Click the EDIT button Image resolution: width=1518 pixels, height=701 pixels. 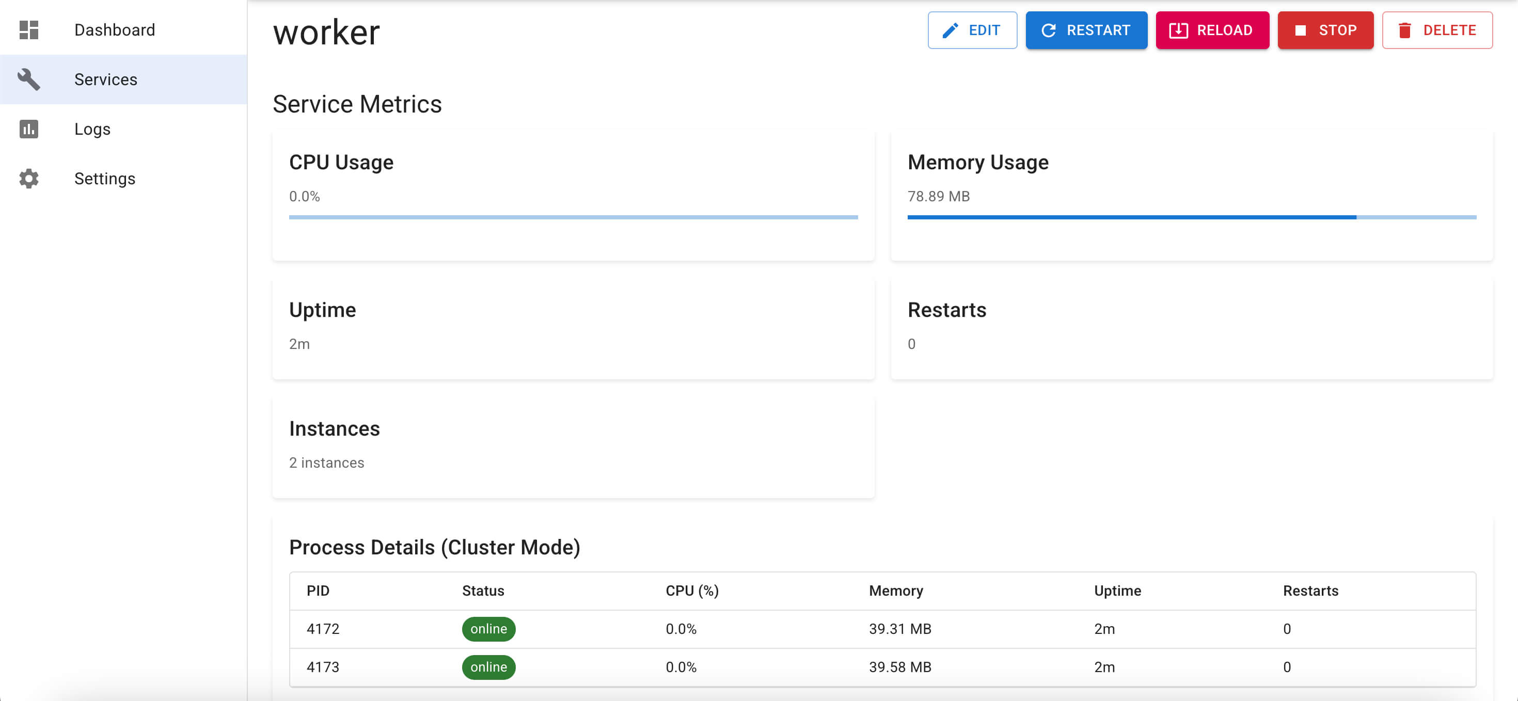point(972,30)
